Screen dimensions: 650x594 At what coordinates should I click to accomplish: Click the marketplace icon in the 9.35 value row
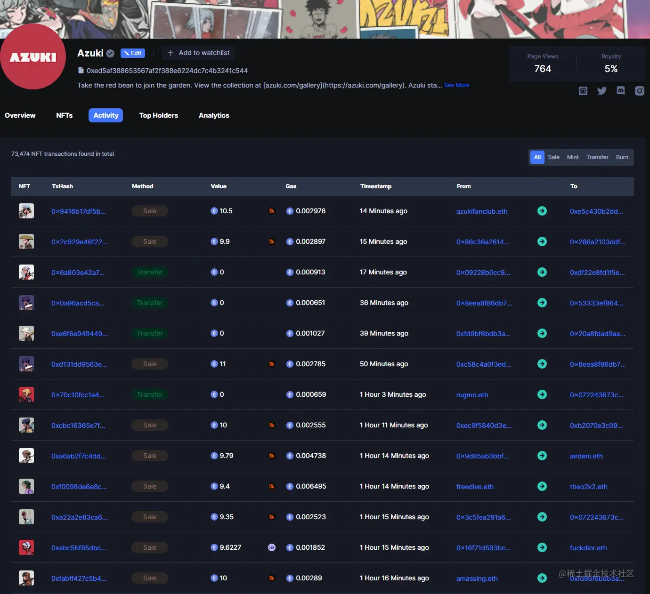pyautogui.click(x=272, y=517)
